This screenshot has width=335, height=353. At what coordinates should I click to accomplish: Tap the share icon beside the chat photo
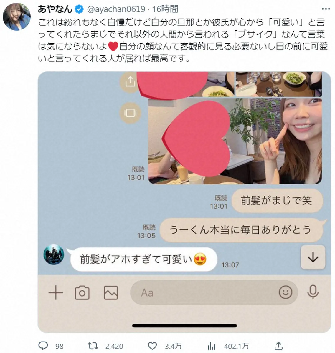tap(130, 82)
